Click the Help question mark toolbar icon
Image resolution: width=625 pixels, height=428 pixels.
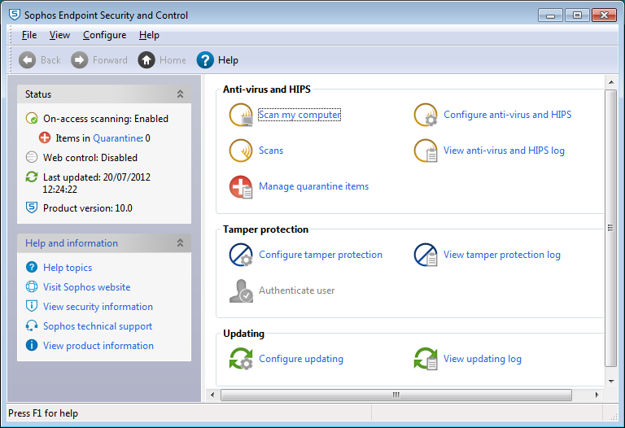pyautogui.click(x=205, y=60)
